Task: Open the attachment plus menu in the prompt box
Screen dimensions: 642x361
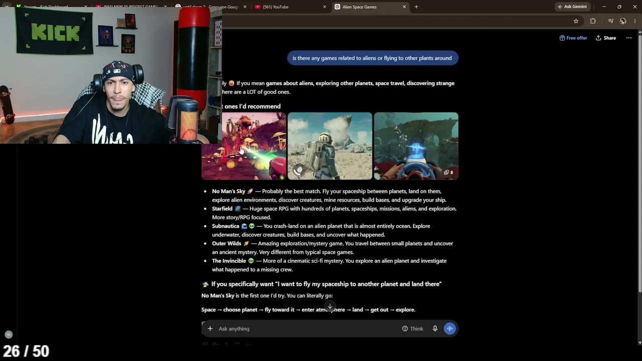Action: point(210,328)
